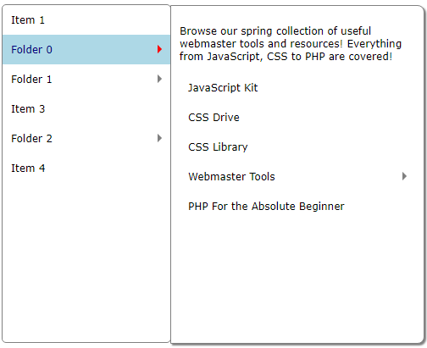
Task: Click the 'Browse our spring collection' description text
Action: pyautogui.click(x=291, y=44)
